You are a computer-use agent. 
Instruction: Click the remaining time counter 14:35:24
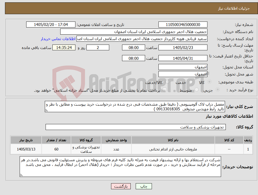coord(64,48)
